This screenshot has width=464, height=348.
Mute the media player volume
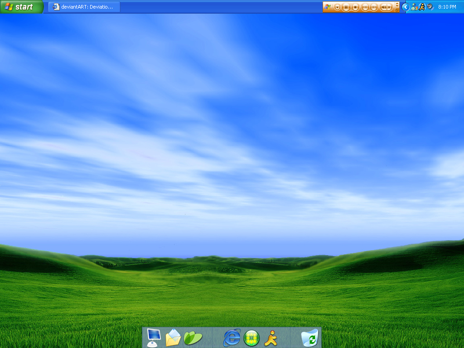click(x=384, y=7)
